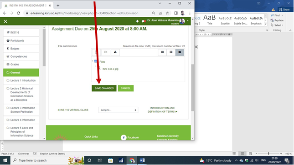This screenshot has height=165, width=294.
Task: Go to INS 116 Virtual Class link
Action: pos(73,110)
